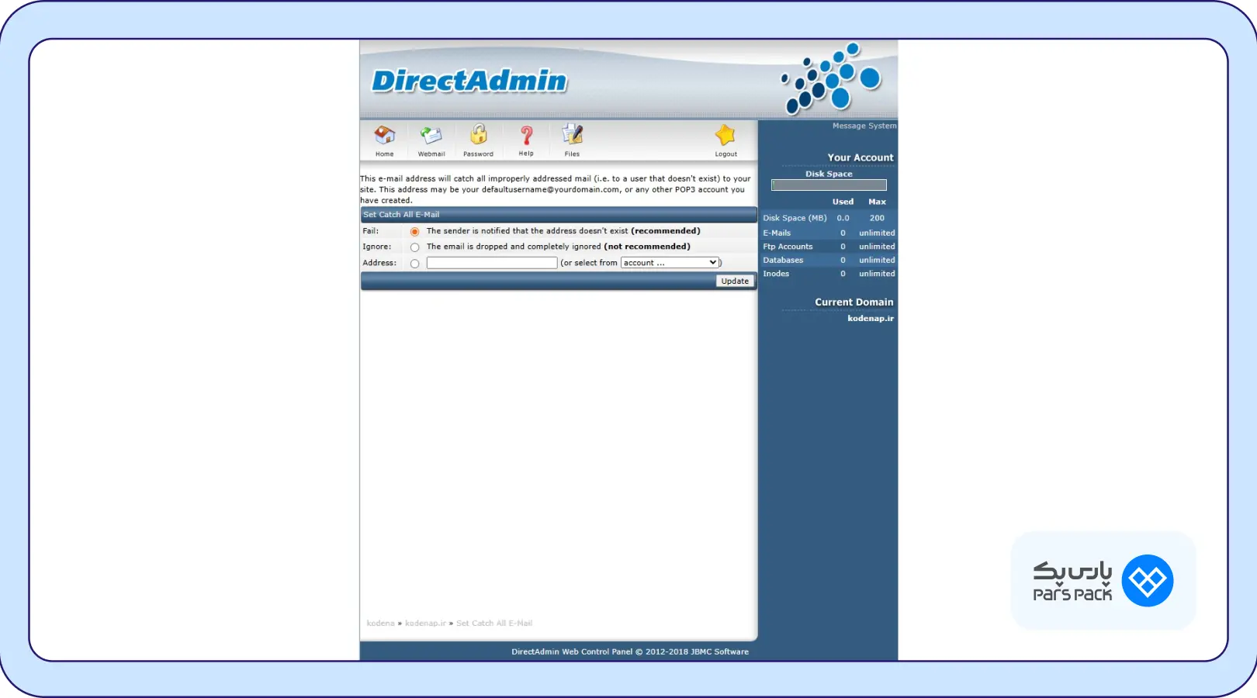Click the kodenap.ir breadcrumb link
Viewport: 1257px width, 698px height.
click(425, 623)
